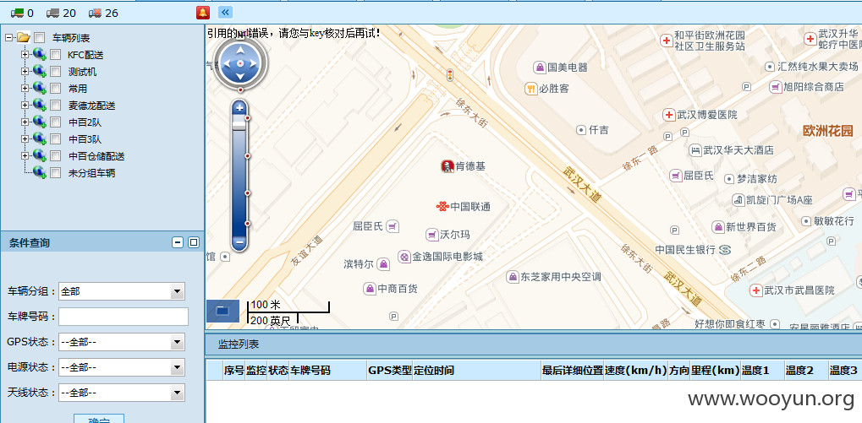Click the 新世界百货 shopping marker

[718, 226]
